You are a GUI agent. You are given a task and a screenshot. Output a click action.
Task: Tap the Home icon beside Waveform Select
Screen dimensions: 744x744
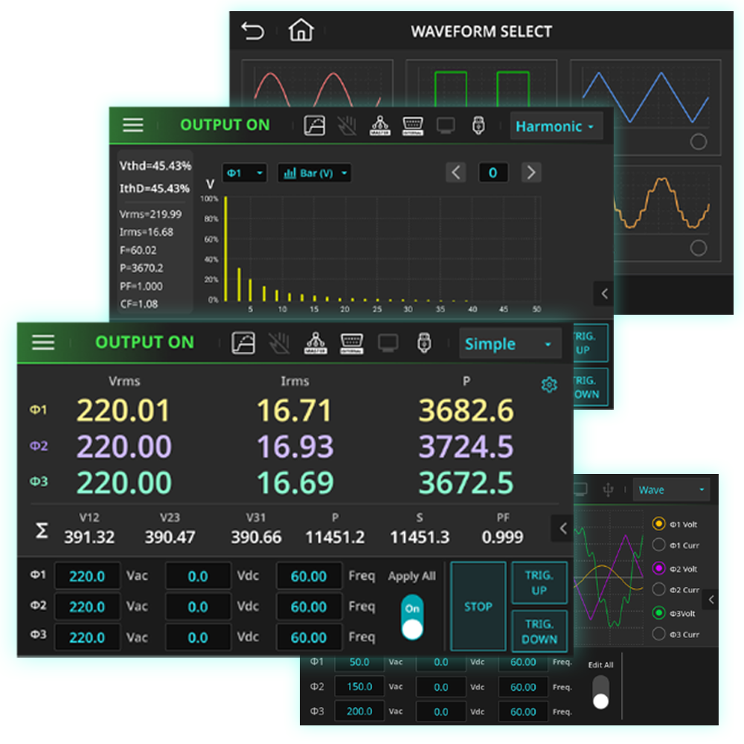coord(301,31)
